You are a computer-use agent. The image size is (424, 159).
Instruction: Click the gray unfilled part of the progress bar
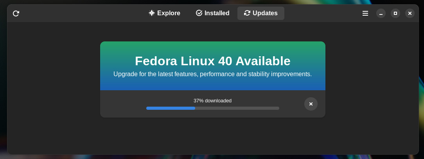tap(237, 108)
